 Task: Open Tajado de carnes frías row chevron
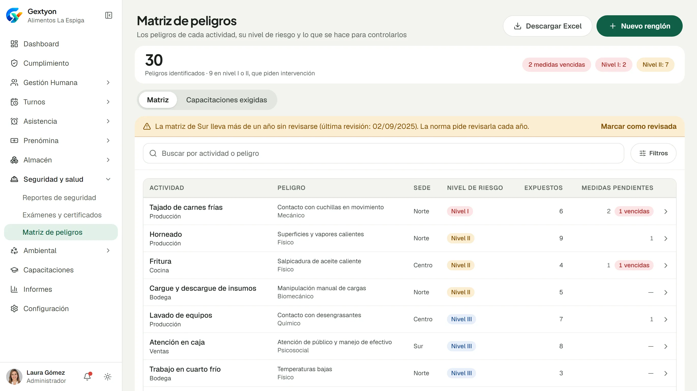pyautogui.click(x=666, y=212)
